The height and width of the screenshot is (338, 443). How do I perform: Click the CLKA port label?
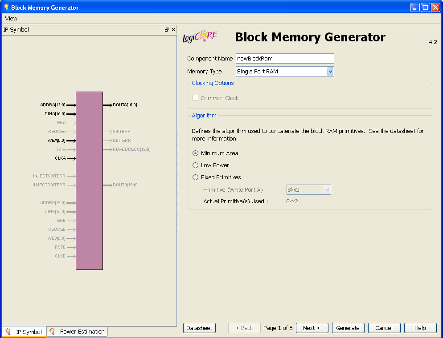tap(61, 158)
